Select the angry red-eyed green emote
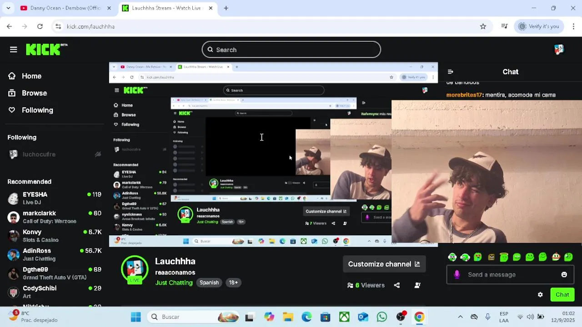The width and height of the screenshot is (582, 327). (478, 257)
